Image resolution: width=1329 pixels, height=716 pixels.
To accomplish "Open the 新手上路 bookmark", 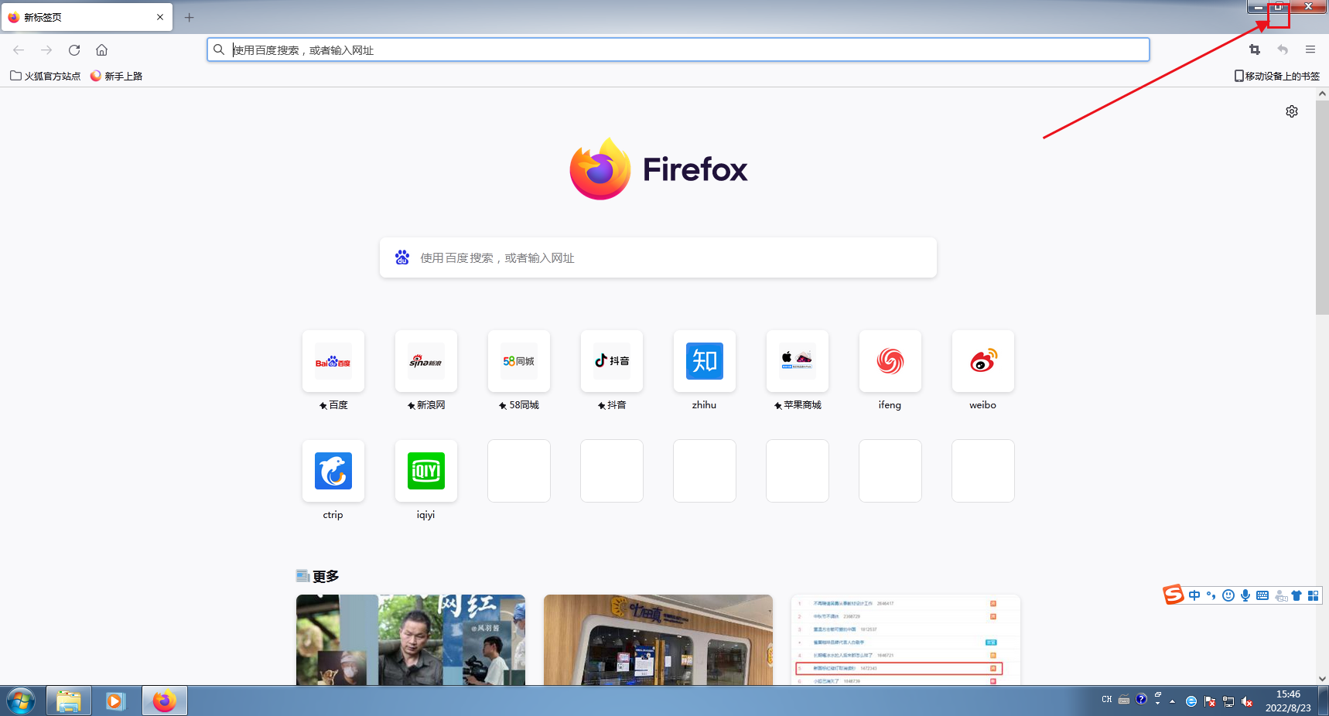I will (116, 76).
